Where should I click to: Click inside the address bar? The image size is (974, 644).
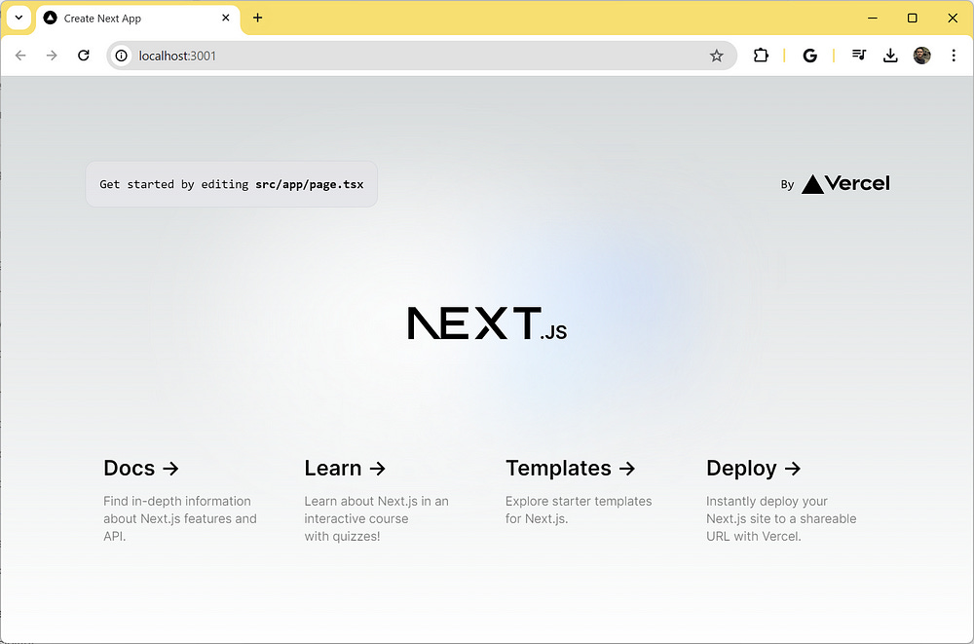pyautogui.click(x=292, y=56)
